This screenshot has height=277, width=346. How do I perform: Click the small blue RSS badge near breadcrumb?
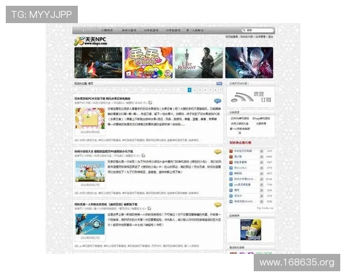point(219,84)
